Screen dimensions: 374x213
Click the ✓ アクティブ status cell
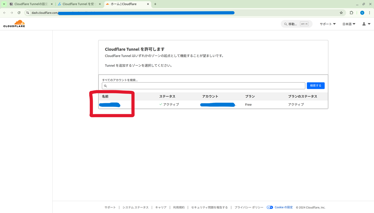point(169,104)
